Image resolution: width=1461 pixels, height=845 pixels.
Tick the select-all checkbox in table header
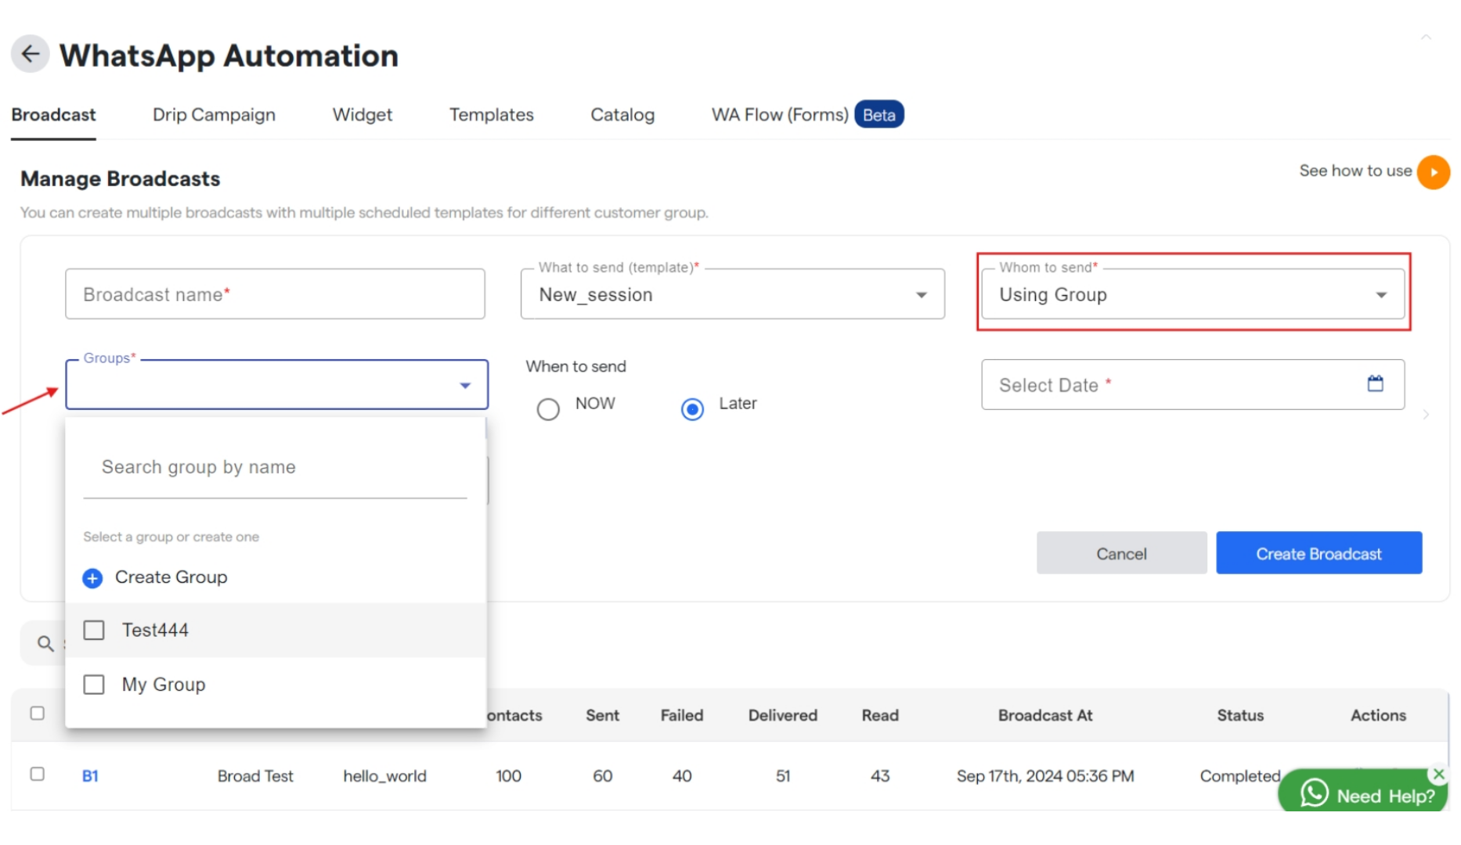click(37, 713)
